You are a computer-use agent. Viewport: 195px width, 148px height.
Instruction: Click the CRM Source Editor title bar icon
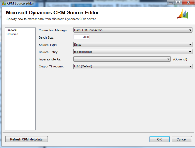pyautogui.click(x=3, y=3)
